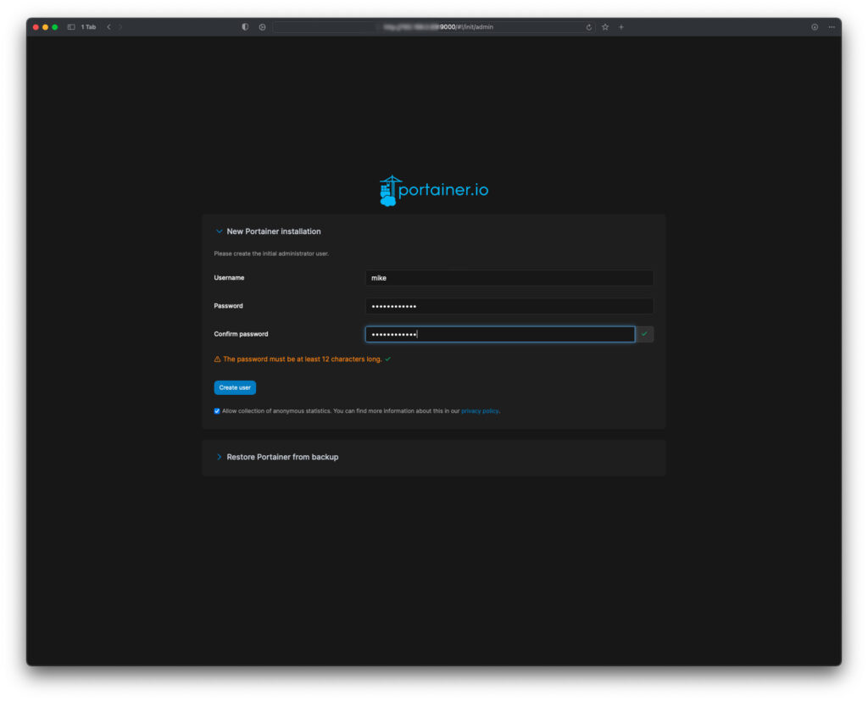868x701 pixels.
Task: Focus the Password input field
Action: 509,306
